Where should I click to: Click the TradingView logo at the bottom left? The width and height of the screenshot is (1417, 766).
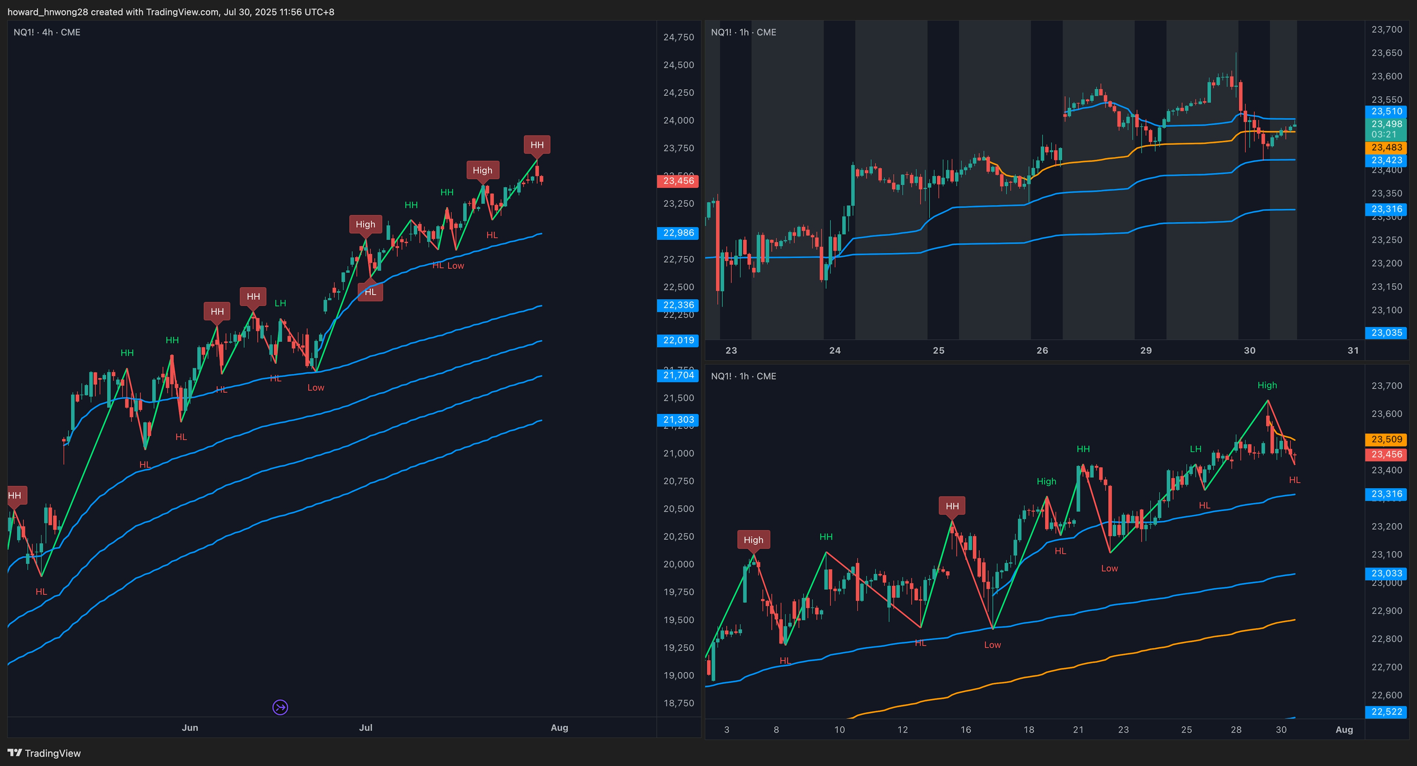[44, 753]
